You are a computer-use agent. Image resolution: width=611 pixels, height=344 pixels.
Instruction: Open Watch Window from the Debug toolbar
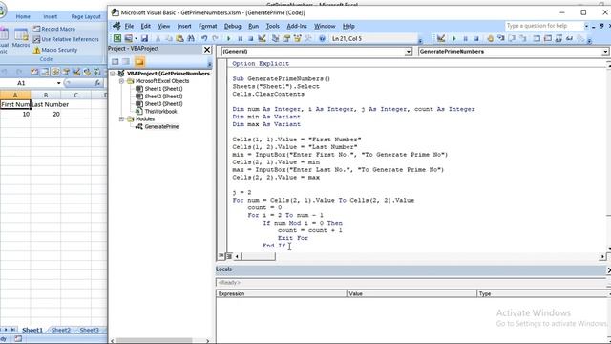point(558,38)
